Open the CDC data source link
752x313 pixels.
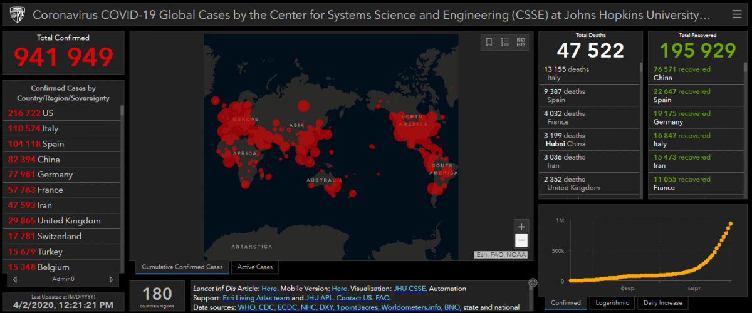268,307
